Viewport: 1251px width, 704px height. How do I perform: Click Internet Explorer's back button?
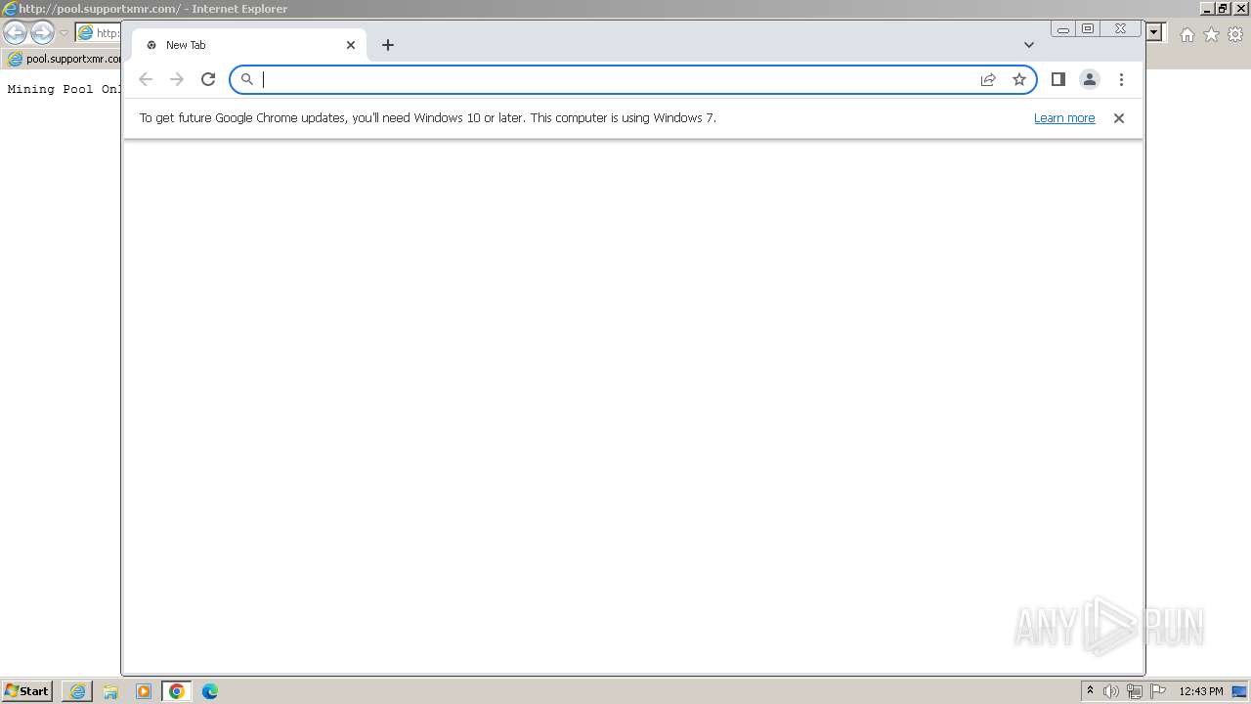15,33
